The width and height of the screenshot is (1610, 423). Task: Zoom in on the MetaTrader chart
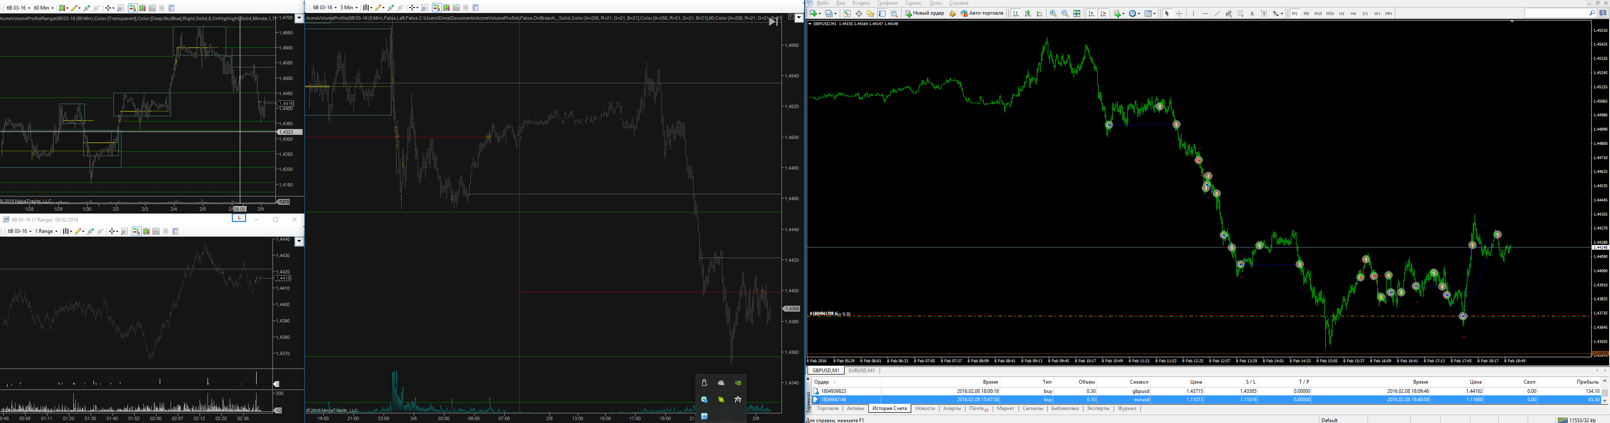tap(1053, 13)
